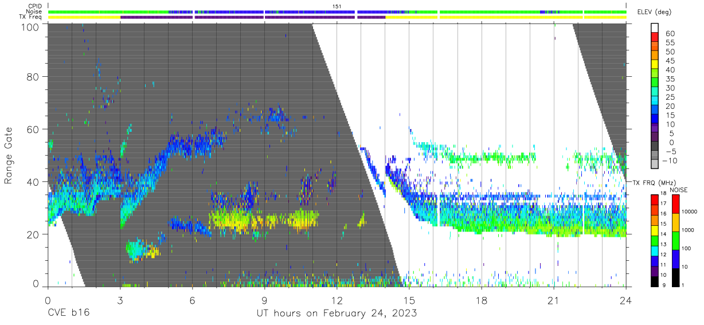Click 'UT hours on February 24, 2023' axis title
This screenshot has height=325, width=704.
tap(337, 314)
